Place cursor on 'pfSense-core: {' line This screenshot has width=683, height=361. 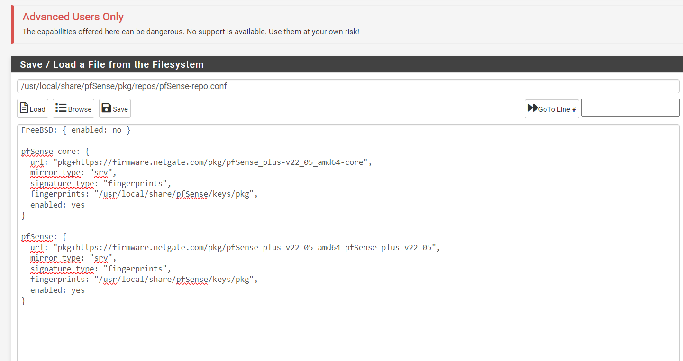[x=55, y=152]
